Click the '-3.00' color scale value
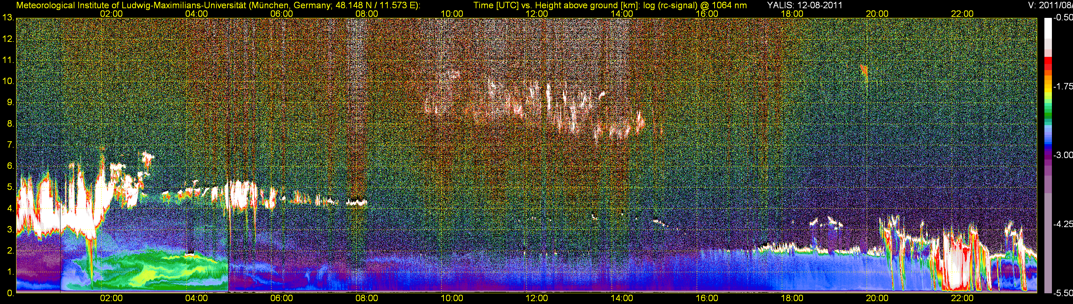Viewport: 1073px width, 304px height. click(x=1063, y=155)
